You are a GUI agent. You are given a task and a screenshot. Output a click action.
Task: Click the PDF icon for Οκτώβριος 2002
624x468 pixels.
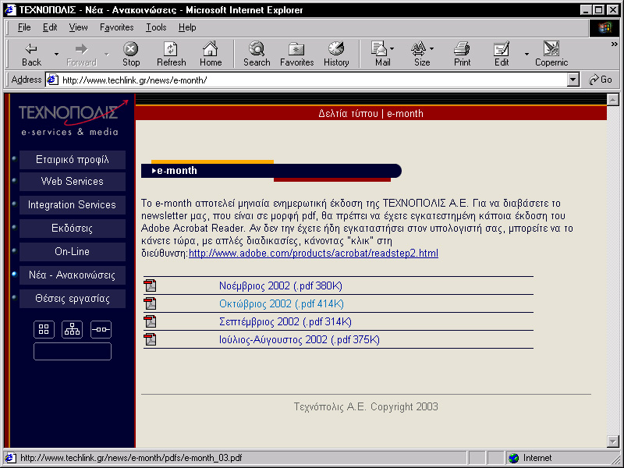pos(150,303)
